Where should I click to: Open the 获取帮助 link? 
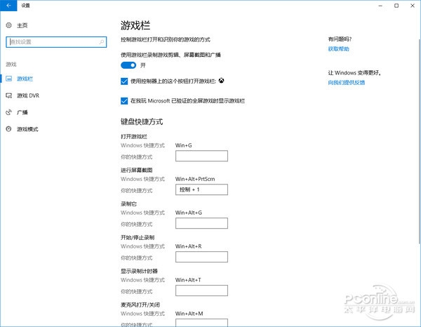pyautogui.click(x=339, y=49)
